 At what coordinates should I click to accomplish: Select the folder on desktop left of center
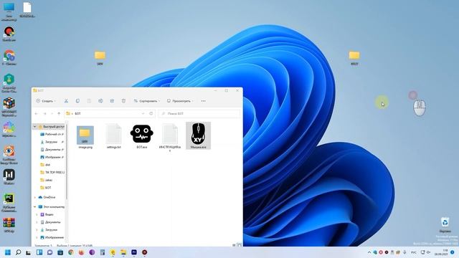click(x=100, y=57)
